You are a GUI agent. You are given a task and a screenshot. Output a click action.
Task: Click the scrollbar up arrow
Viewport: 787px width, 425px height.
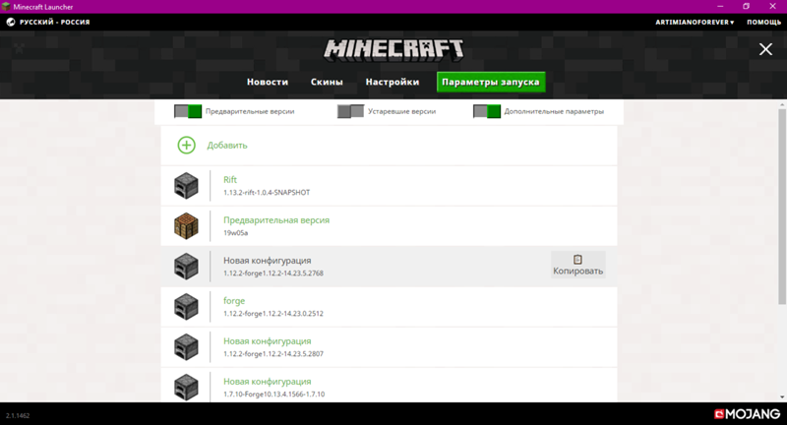[x=782, y=104]
